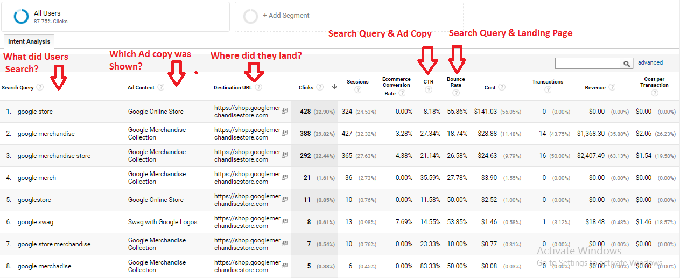Click ad content 'Swag with Google Logos'
The image size is (680, 278).
click(x=163, y=222)
